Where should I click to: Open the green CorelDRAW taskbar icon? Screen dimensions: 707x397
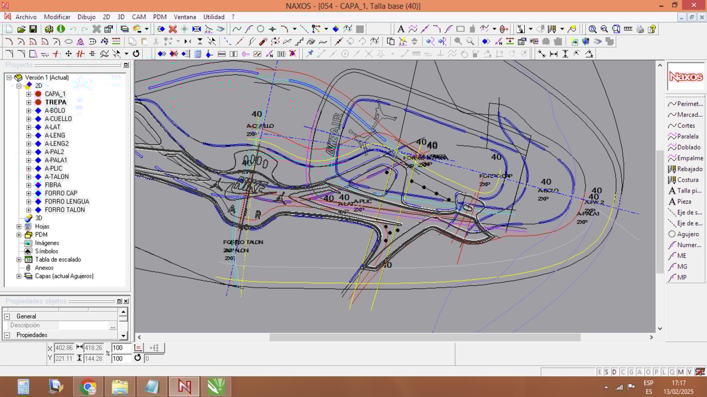[216, 387]
